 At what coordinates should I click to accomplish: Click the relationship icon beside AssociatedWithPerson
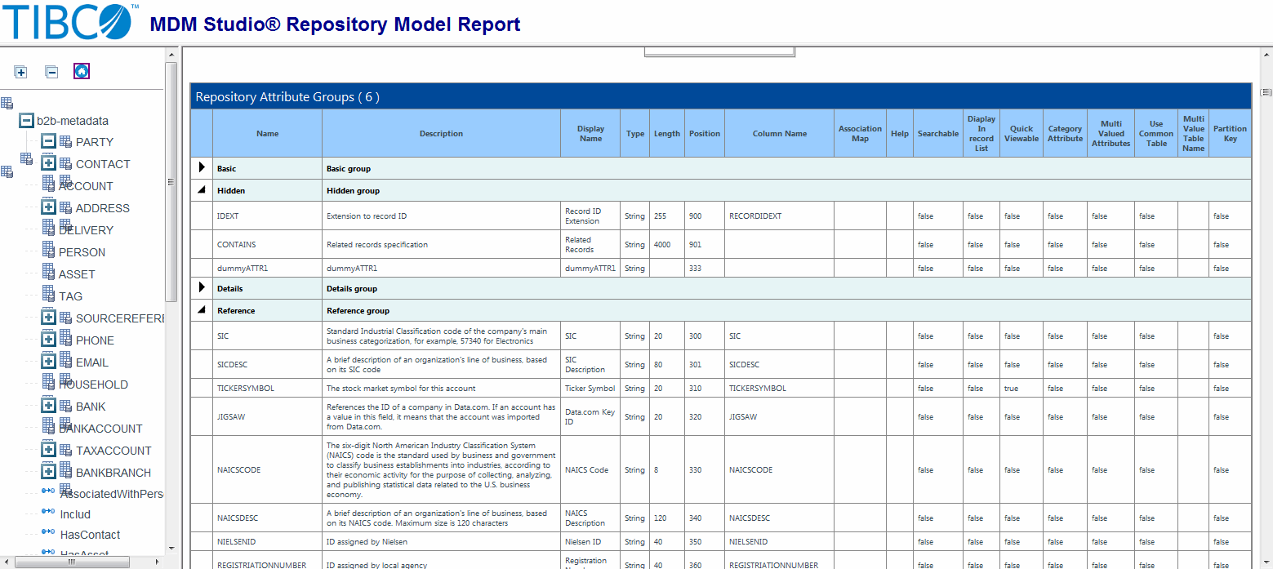[48, 491]
